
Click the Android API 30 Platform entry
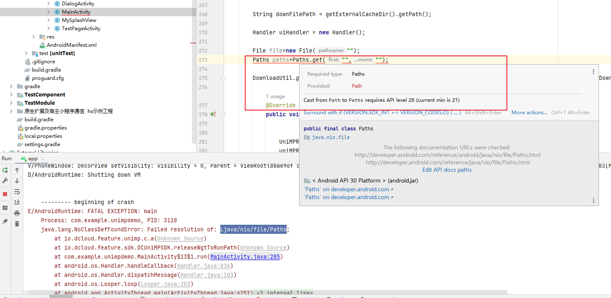coord(361,180)
